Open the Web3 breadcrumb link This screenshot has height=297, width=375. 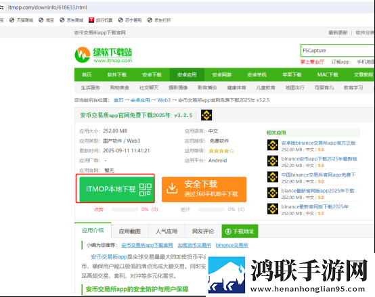[164, 100]
